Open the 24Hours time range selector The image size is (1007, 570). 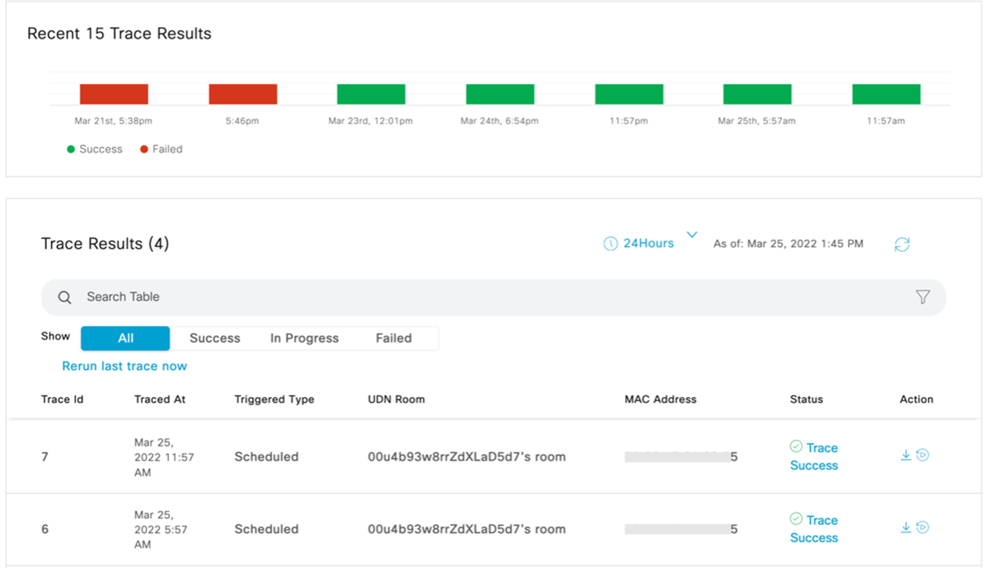click(648, 243)
